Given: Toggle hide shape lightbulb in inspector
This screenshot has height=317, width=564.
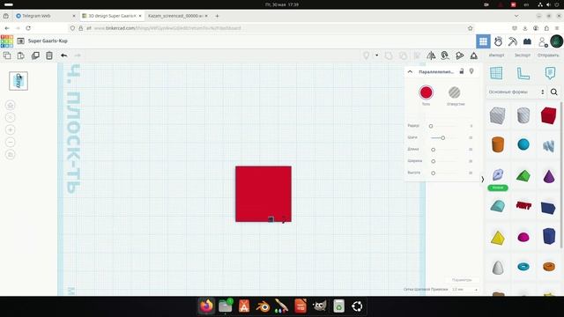Looking at the screenshot, I should [x=471, y=71].
